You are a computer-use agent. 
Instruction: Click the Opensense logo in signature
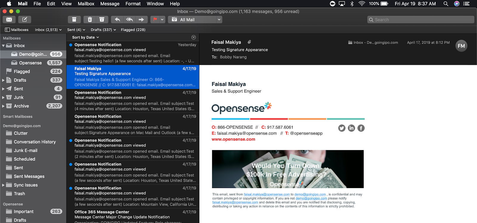[x=241, y=108]
